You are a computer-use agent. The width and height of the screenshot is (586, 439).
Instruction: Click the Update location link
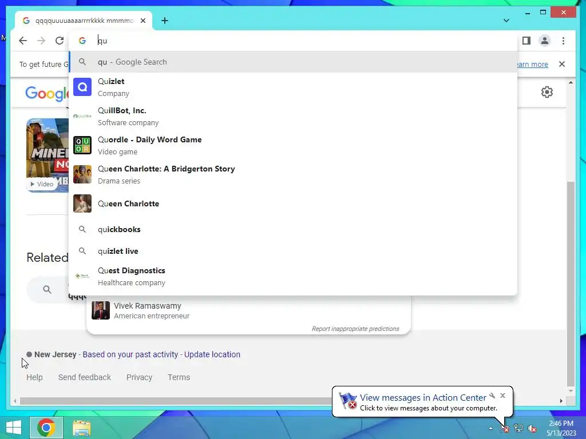(212, 354)
